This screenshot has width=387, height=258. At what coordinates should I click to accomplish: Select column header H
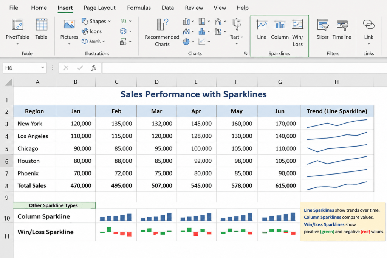(337, 82)
